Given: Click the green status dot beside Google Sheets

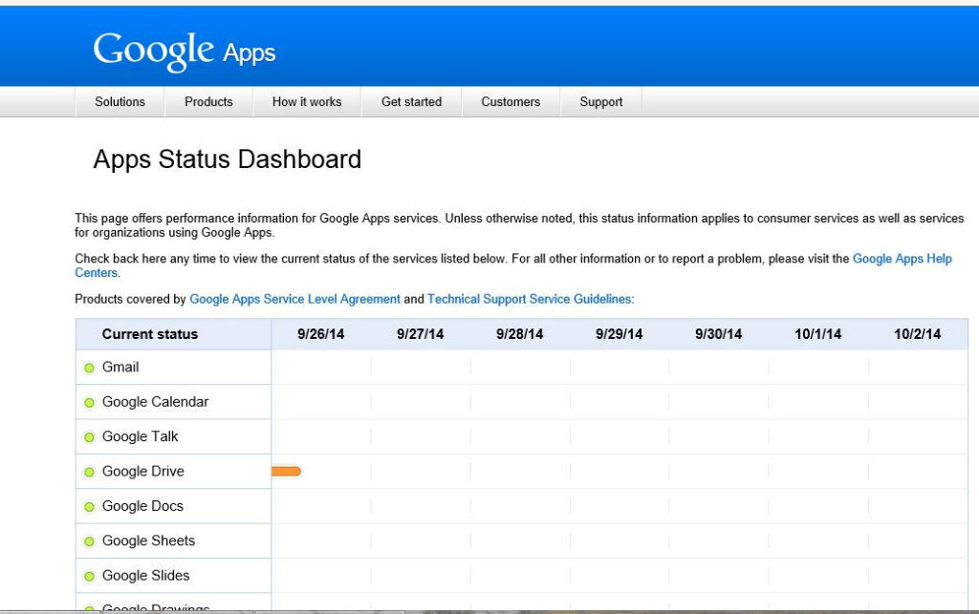Looking at the screenshot, I should (x=89, y=541).
